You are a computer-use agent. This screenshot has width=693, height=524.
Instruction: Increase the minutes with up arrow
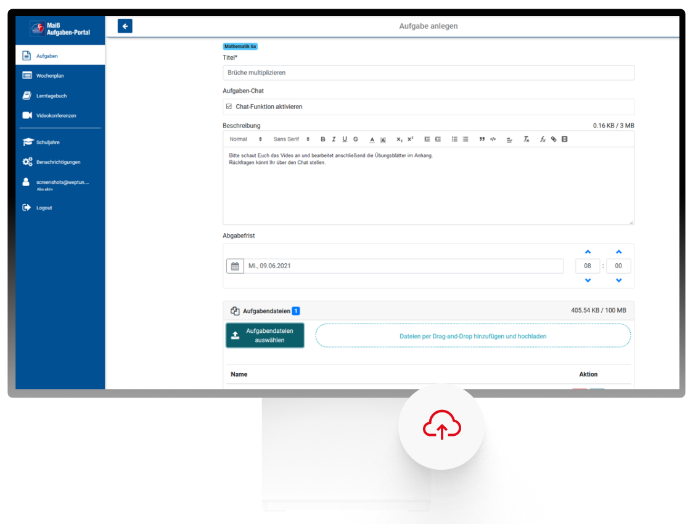(619, 252)
